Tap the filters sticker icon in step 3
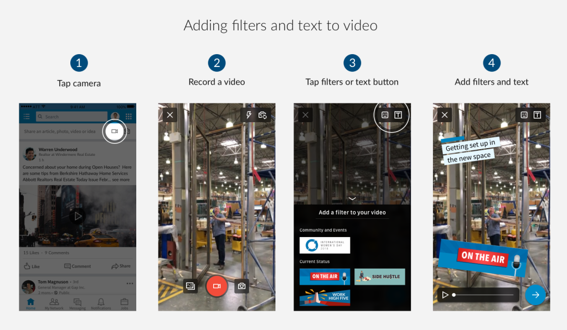Image resolution: width=567 pixels, height=330 pixels. [x=385, y=115]
